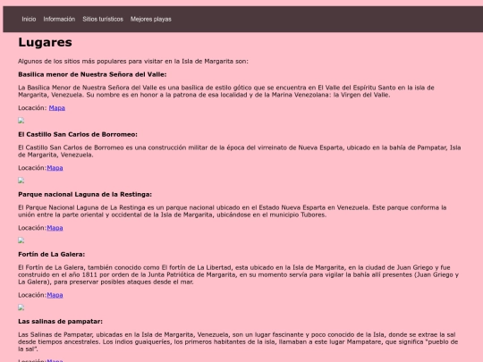Open Mapa link for Castillo San Carlos
This screenshot has height=362, width=483.
click(x=55, y=168)
